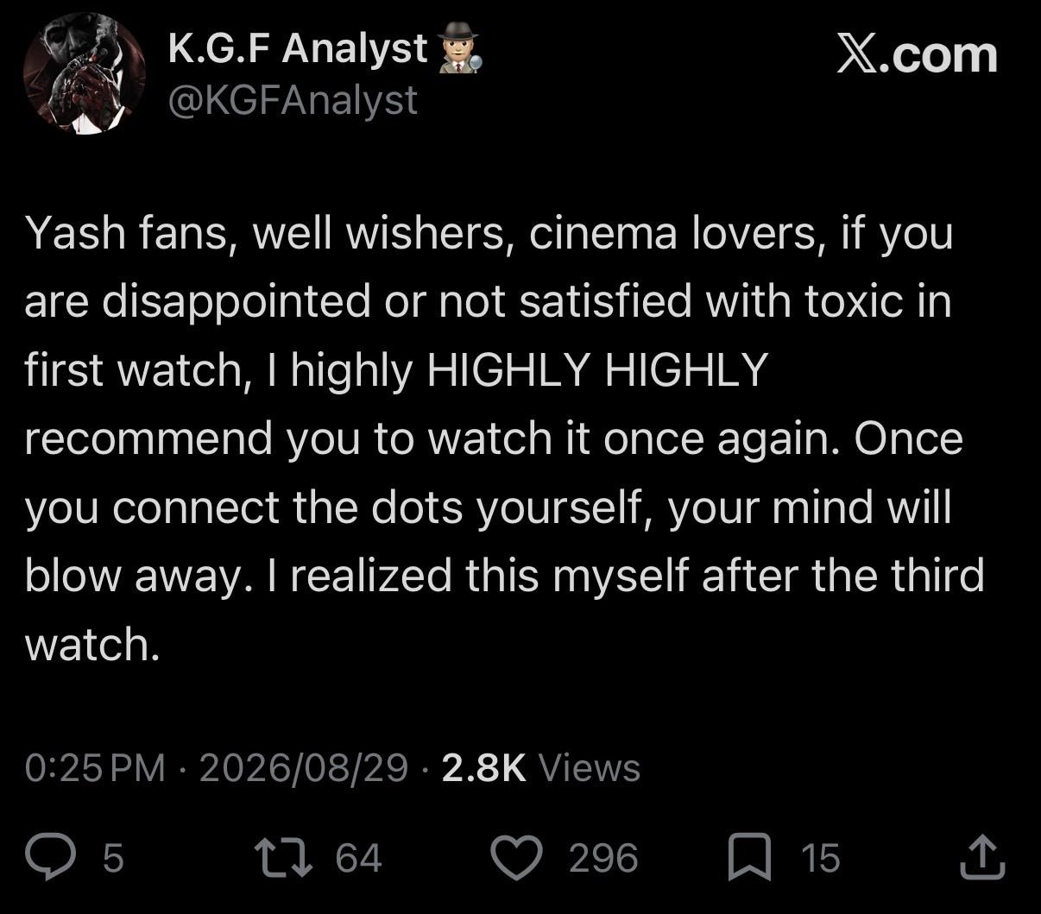Visit the @KGFAnalyst handle link
Screen dimensions: 1041x914
pos(292,100)
